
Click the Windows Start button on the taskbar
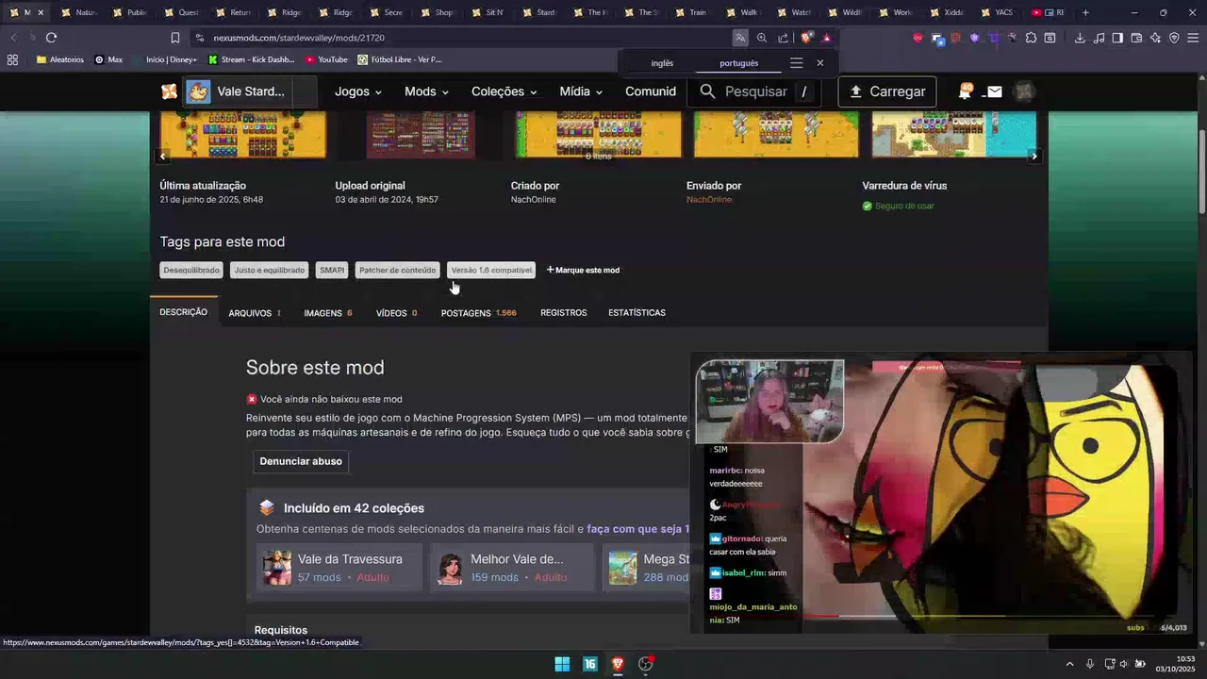pyautogui.click(x=562, y=664)
